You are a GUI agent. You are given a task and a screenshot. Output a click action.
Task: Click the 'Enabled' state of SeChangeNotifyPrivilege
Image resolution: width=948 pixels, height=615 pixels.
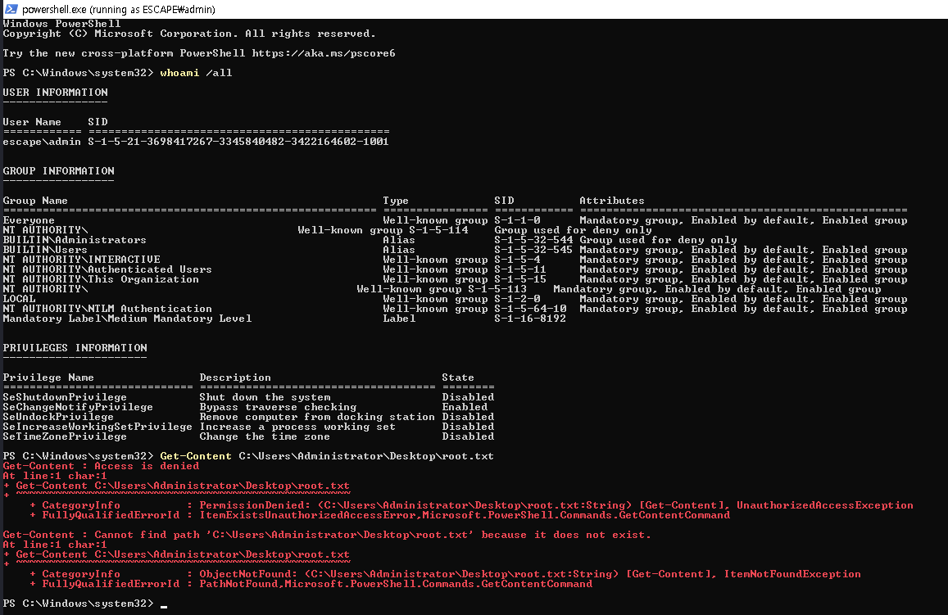tap(465, 407)
